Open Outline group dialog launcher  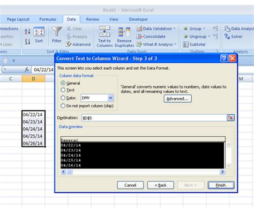pos(217,52)
